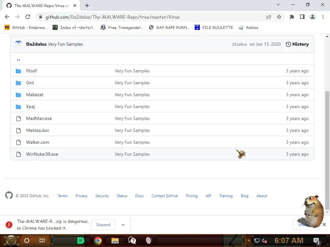
Task: Click the browser back arrow
Action: 7,17
